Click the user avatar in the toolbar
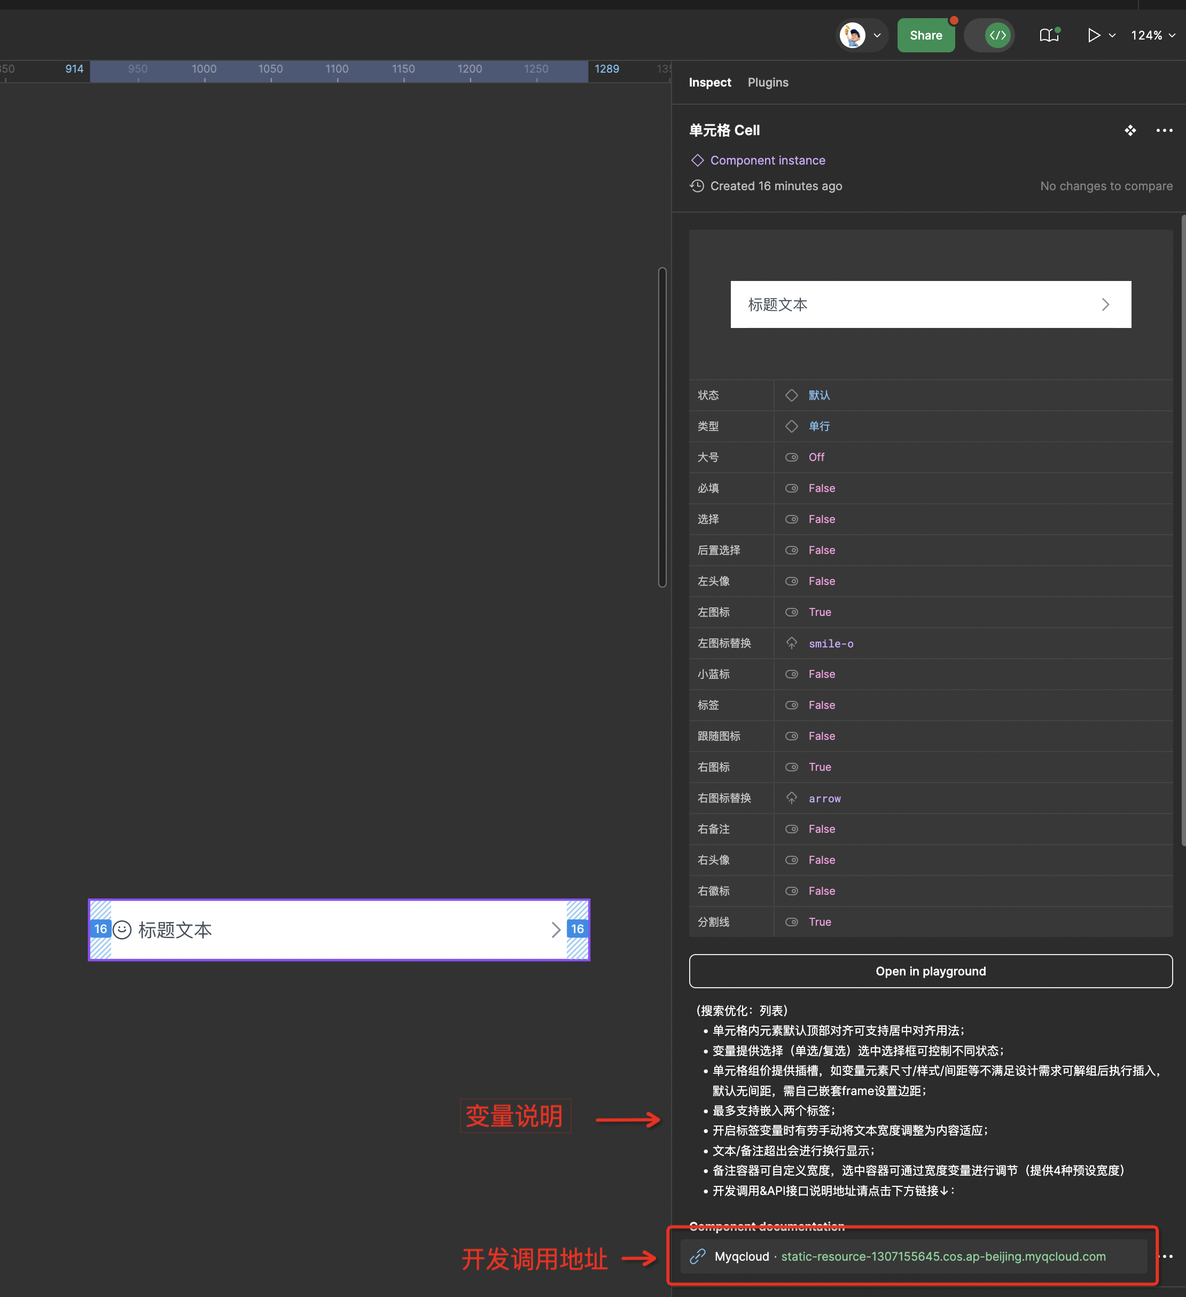Viewport: 1186px width, 1297px height. pyautogui.click(x=853, y=35)
